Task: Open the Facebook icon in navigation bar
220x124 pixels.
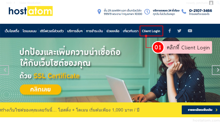Action: coord(170,31)
